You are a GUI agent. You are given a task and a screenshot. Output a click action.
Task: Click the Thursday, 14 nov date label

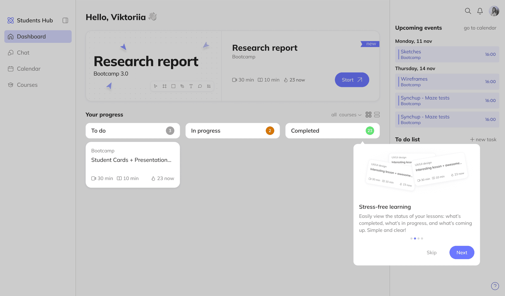pyautogui.click(x=415, y=68)
